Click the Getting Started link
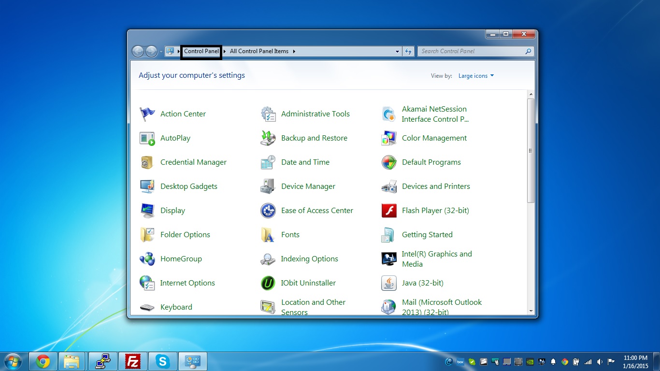The width and height of the screenshot is (660, 371). click(427, 235)
